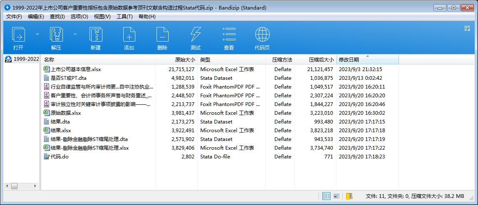Select PDF starting with 客户重要性
The width and height of the screenshot is (478, 205).
[x=101, y=96]
